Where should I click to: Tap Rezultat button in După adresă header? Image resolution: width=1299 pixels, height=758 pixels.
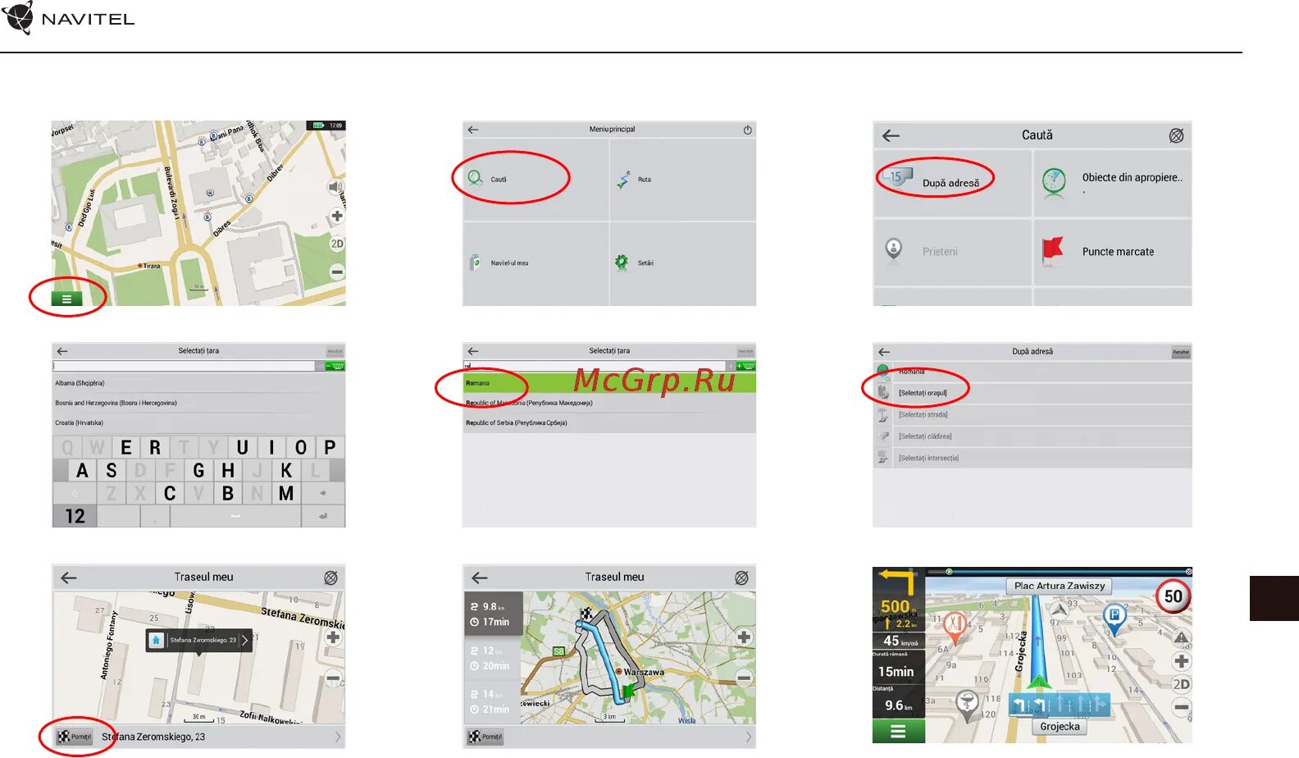(1181, 352)
